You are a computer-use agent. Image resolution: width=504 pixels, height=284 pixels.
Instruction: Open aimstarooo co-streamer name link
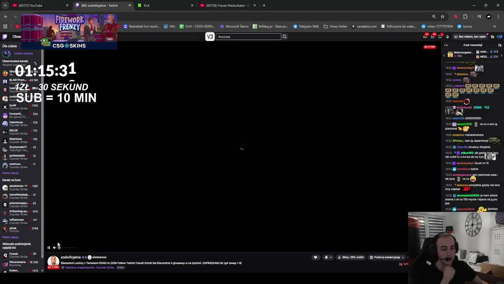pyautogui.click(x=99, y=257)
